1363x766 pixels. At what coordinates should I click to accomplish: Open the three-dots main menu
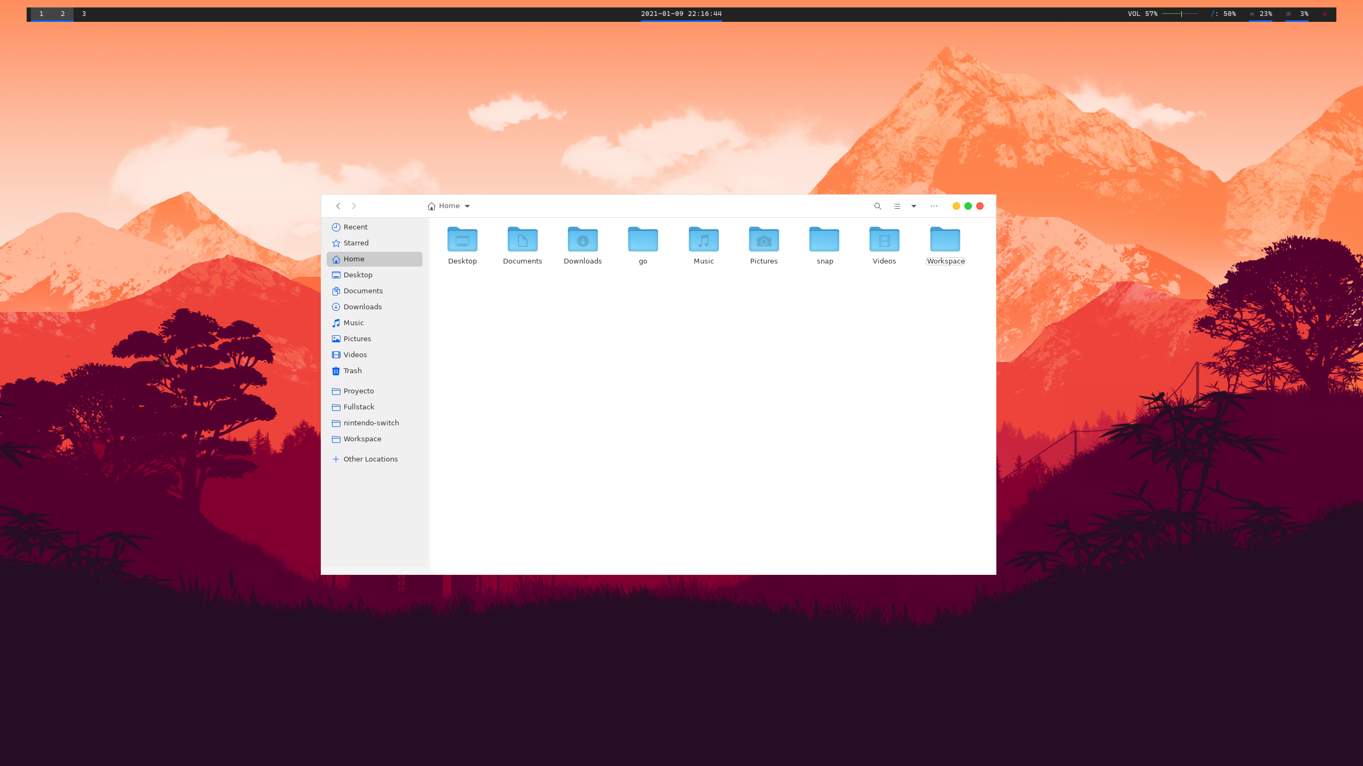(x=934, y=206)
